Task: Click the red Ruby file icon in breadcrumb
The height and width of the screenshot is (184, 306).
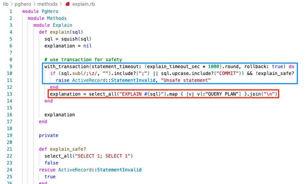Action: (x=68, y=4)
